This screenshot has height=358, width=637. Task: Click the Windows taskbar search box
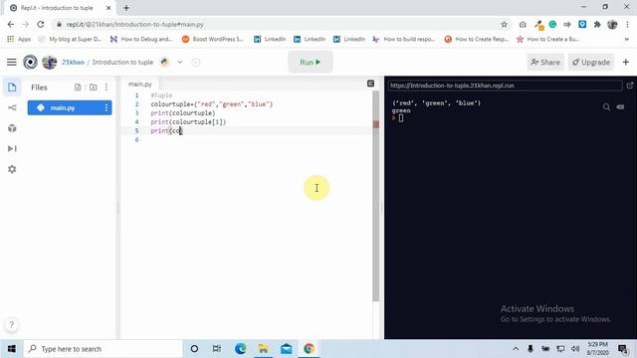103,349
